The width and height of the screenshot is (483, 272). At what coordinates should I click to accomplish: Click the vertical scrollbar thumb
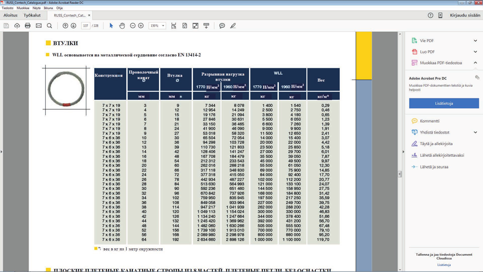pos(400,174)
